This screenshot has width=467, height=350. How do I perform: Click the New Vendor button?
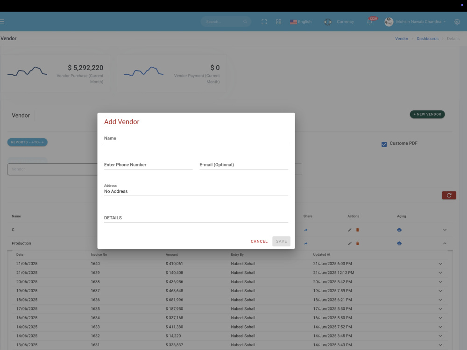point(427,114)
